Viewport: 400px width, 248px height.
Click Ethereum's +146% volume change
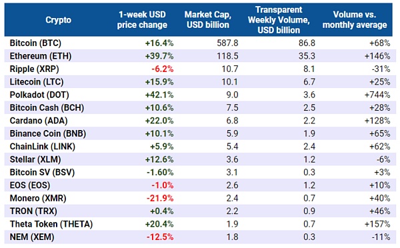[x=377, y=56]
